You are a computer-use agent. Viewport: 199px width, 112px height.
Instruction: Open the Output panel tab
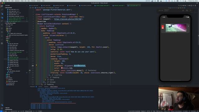[40, 86]
